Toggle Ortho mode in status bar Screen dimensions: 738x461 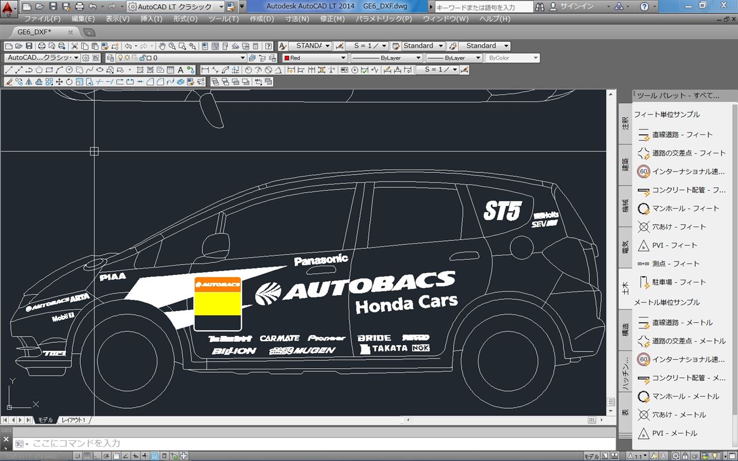(96, 456)
